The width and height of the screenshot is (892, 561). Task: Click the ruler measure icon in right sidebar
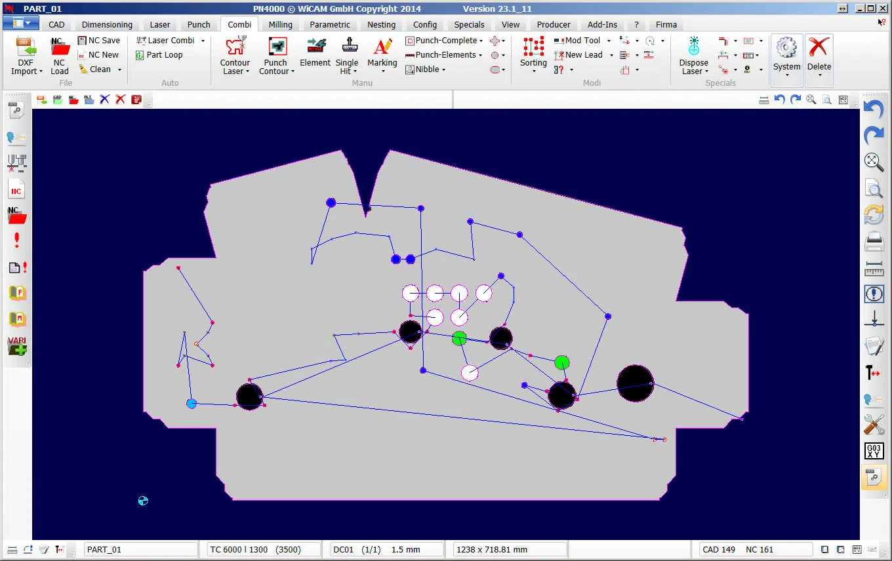(873, 269)
